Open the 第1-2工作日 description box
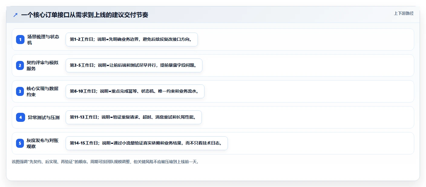Viewport: 426px width, 187px height. [x=132, y=40]
